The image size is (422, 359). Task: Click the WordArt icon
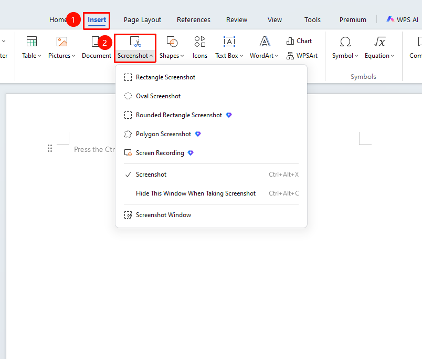pos(265,42)
